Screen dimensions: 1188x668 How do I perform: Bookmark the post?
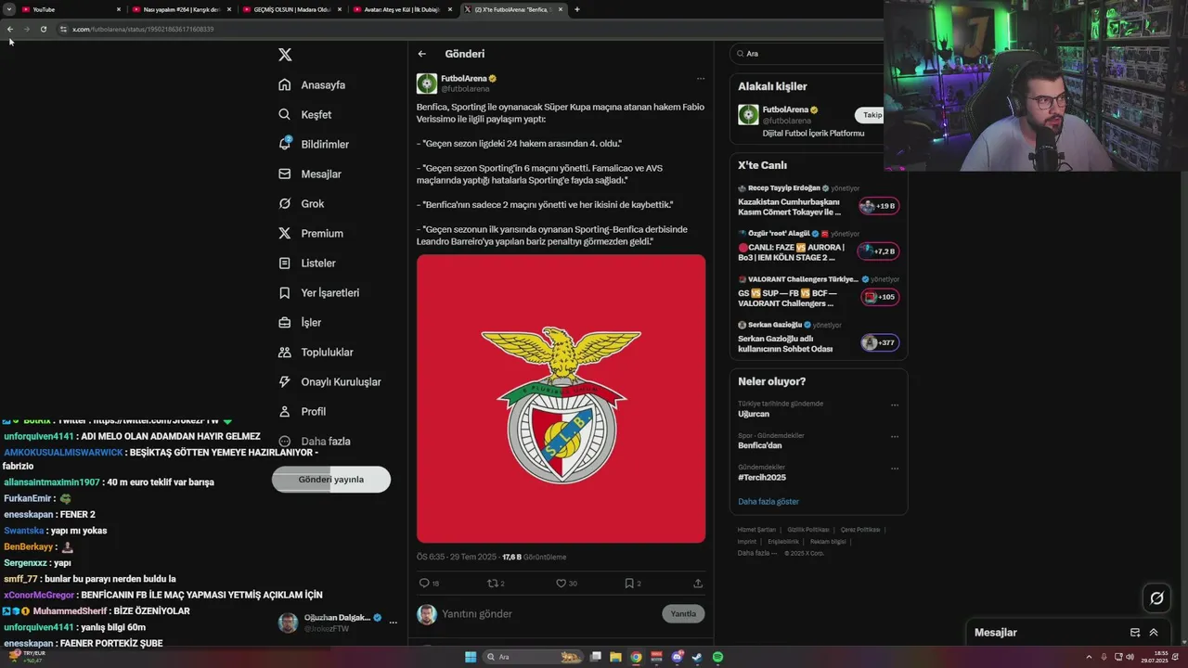click(628, 583)
